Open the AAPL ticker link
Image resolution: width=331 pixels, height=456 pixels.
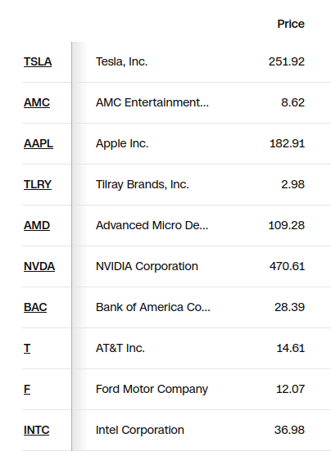pyautogui.click(x=39, y=143)
